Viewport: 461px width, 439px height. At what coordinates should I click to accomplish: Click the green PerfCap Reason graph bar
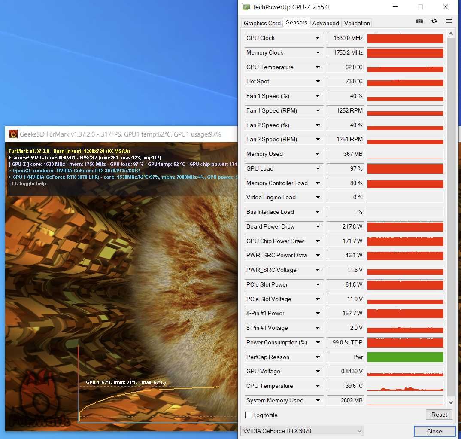click(x=405, y=357)
